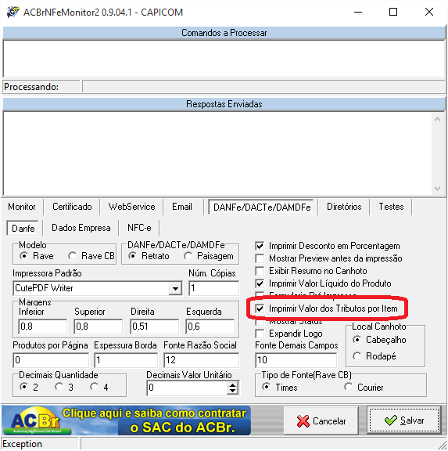
Task: Decrease Decimais Valor Unitário with down spinner
Action: tap(232, 391)
